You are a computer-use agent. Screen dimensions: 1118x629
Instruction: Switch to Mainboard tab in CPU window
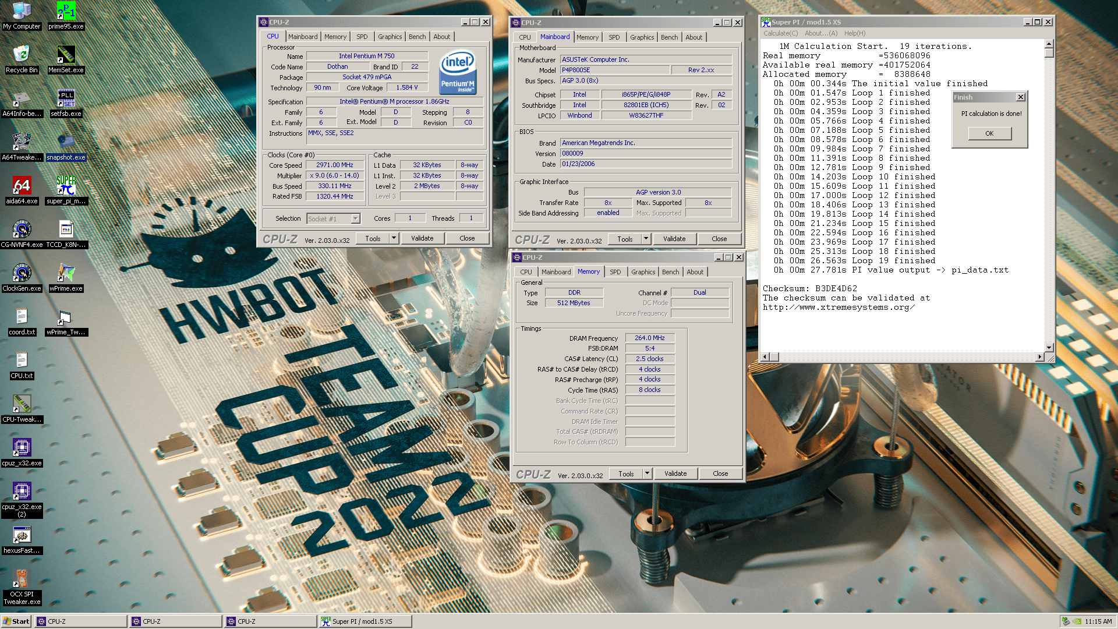(303, 37)
